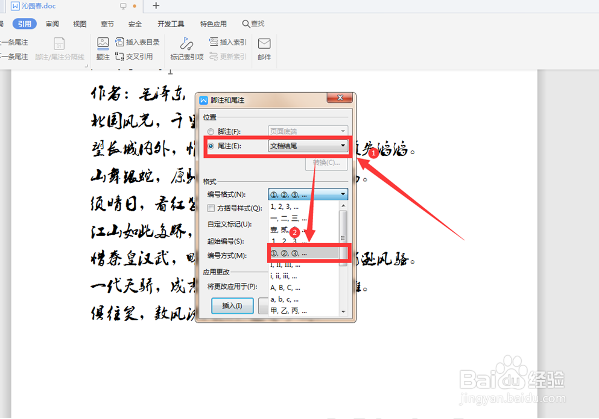599x419 pixels.
Task: Open the 交叉引用 cross-reference tool
Action: point(134,57)
